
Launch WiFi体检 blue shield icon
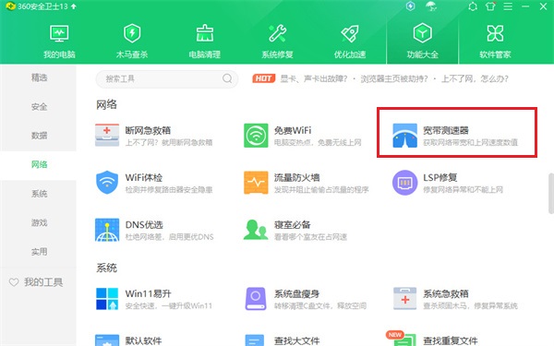107,182
